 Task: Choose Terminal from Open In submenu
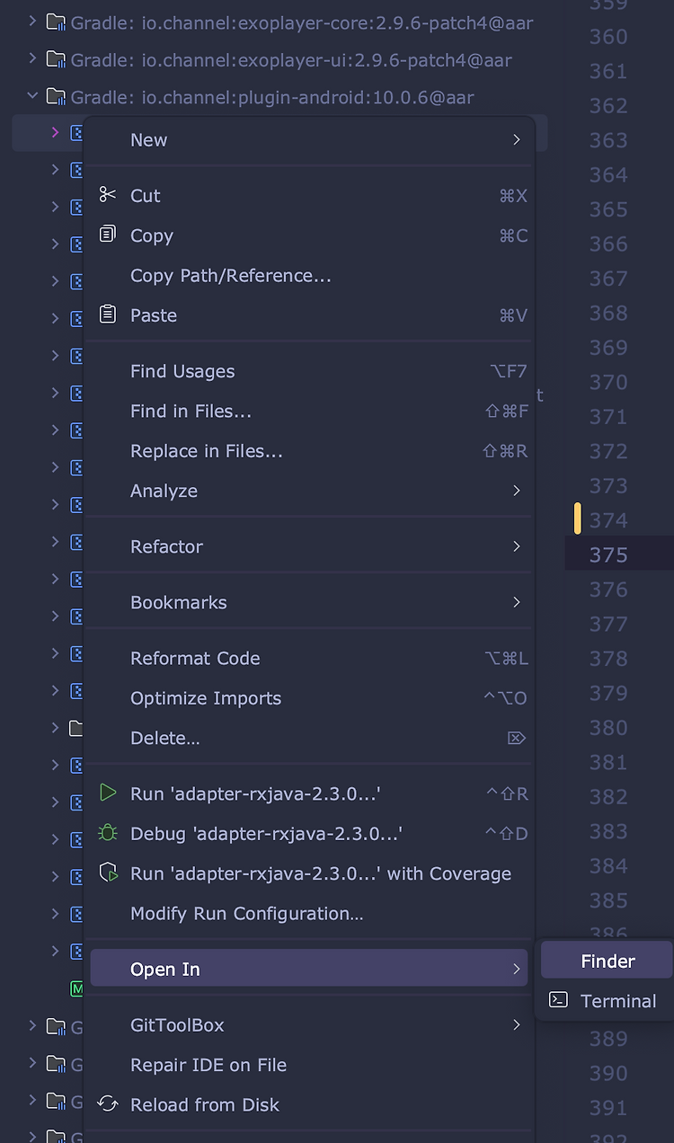click(x=607, y=1000)
